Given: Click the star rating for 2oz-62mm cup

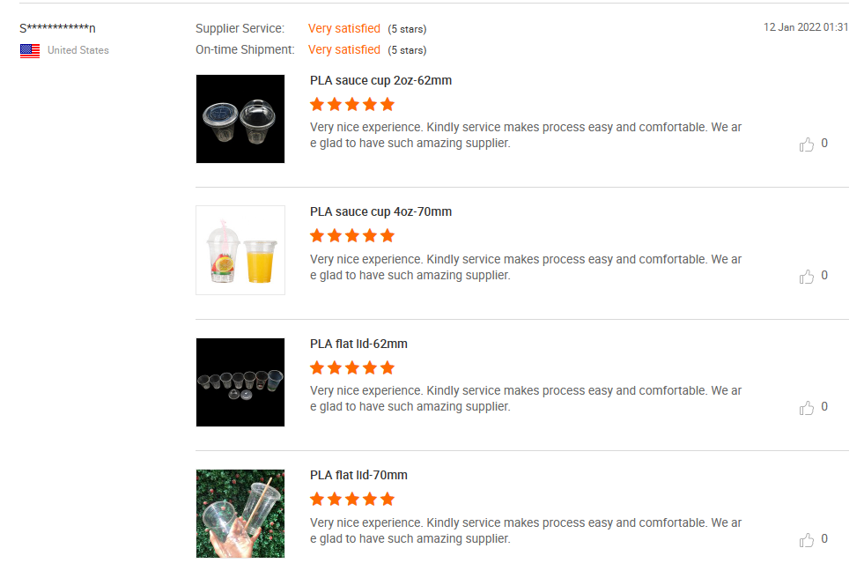Looking at the screenshot, I should pos(352,104).
